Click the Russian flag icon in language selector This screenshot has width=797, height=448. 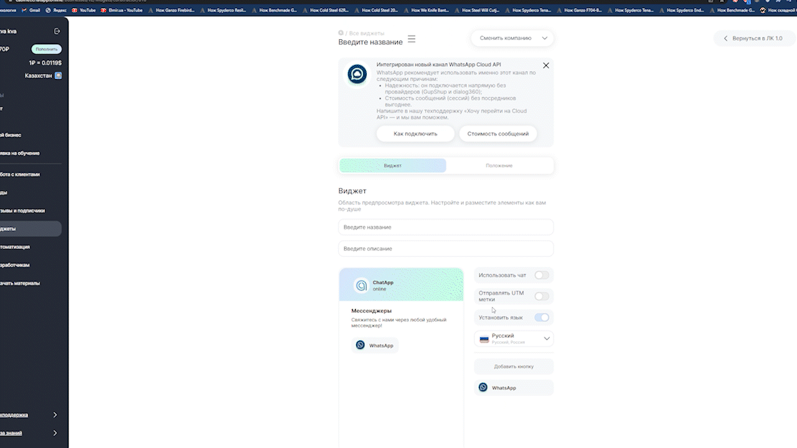tap(484, 338)
